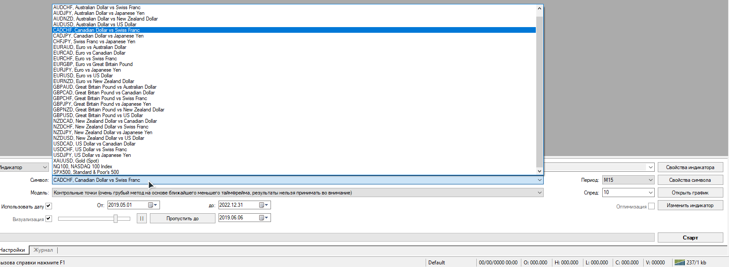Open the От date calendar dropdown
The height and width of the screenshot is (267, 729).
(153, 205)
